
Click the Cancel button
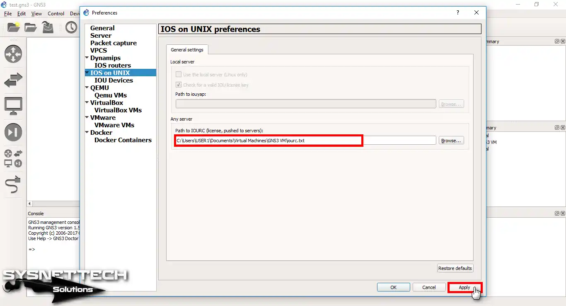(x=429, y=287)
